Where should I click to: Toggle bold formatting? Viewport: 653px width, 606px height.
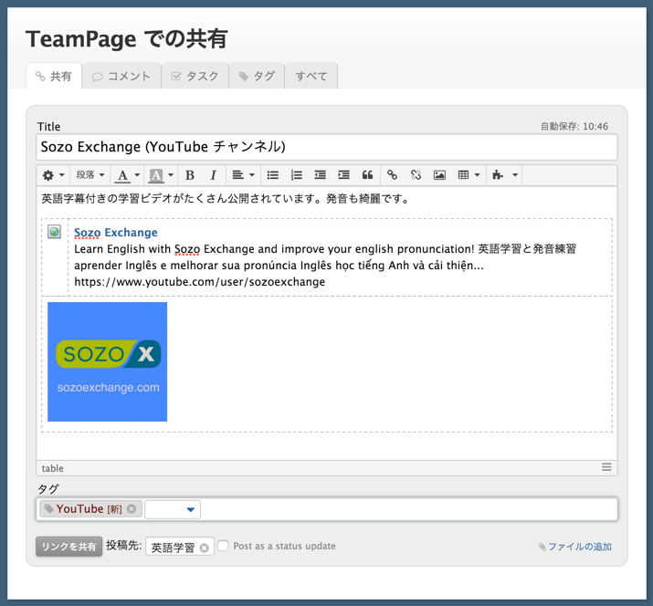pos(190,175)
